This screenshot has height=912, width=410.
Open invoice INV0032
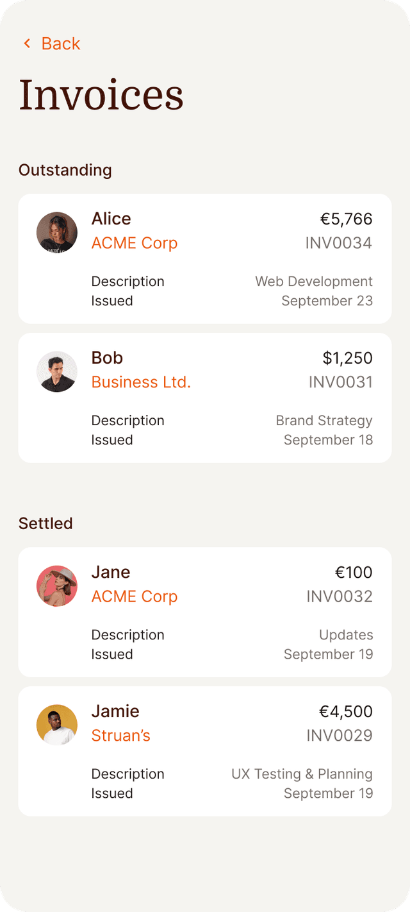pos(340,596)
